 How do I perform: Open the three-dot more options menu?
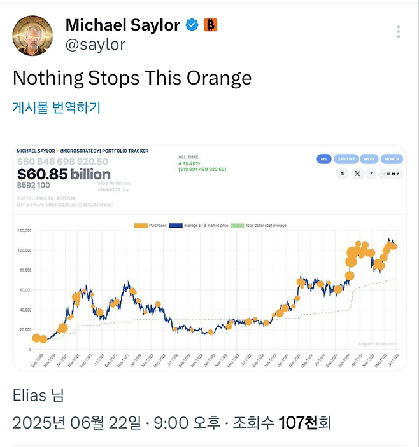point(399,32)
